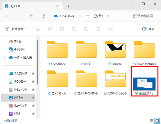The height and width of the screenshot is (124, 161).
Task: Click the Cut scissors icon
Action: (x=38, y=29)
